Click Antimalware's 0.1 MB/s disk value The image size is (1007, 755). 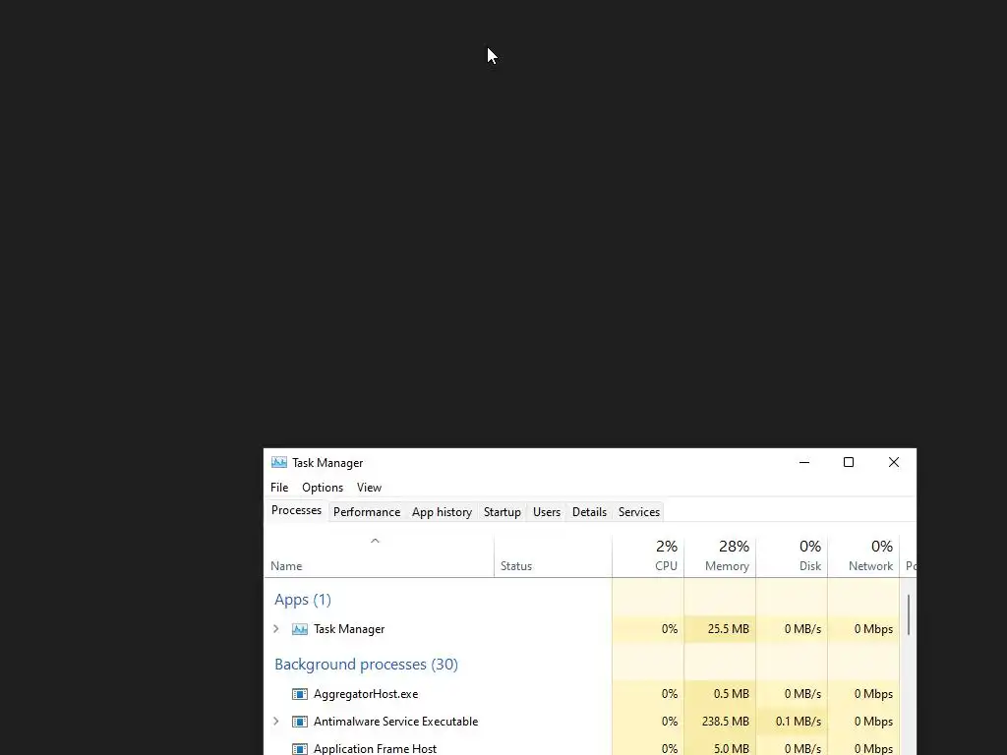[799, 722]
